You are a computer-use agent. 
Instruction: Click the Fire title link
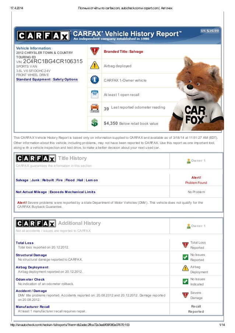60,180
